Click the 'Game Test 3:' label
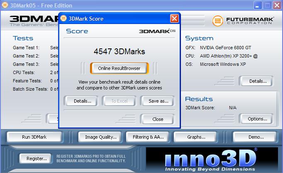Viewport: 283px width, 173px height. (26, 64)
